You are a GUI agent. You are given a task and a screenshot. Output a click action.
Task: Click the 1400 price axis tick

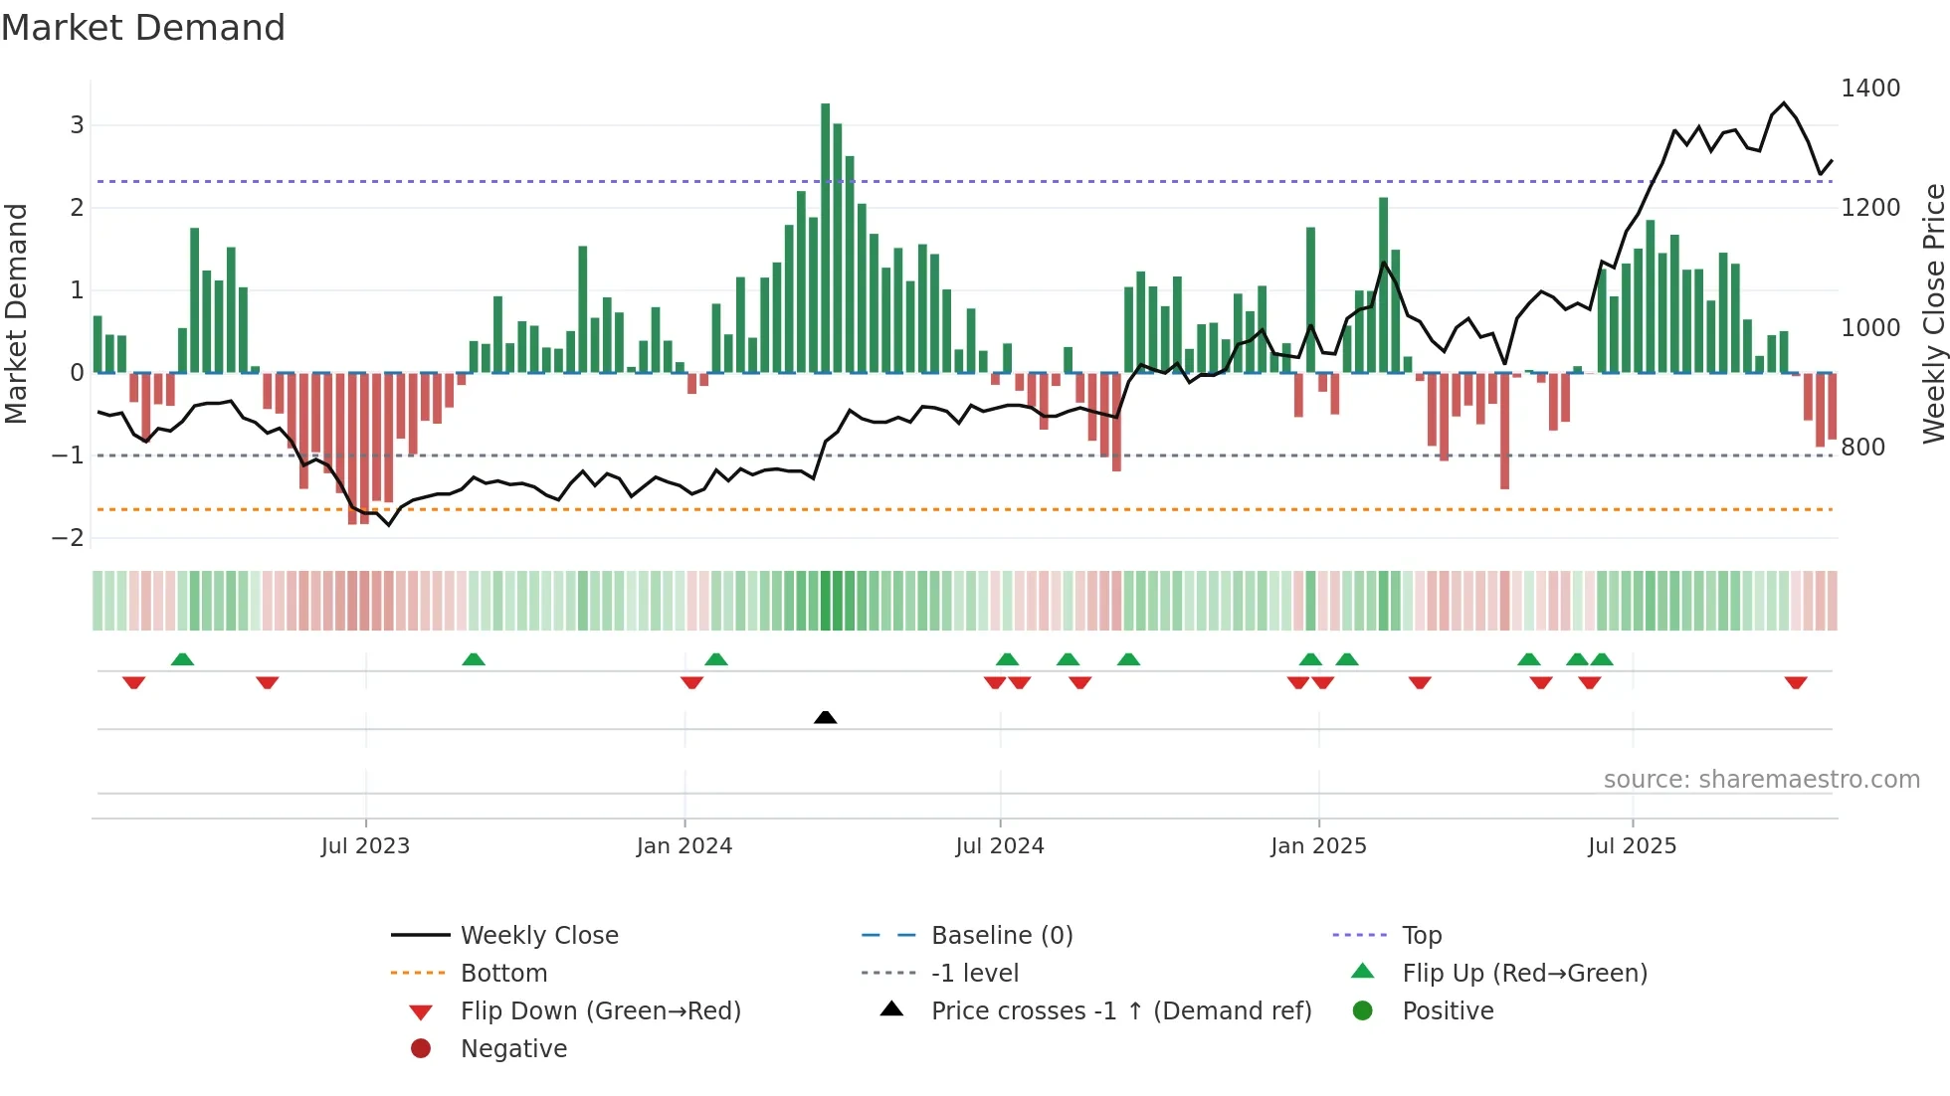click(x=1870, y=89)
